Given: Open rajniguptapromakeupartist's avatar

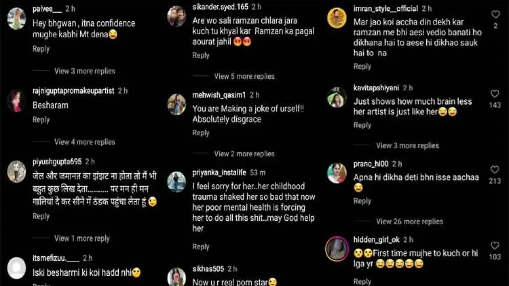Looking at the screenshot, I should (x=17, y=101).
